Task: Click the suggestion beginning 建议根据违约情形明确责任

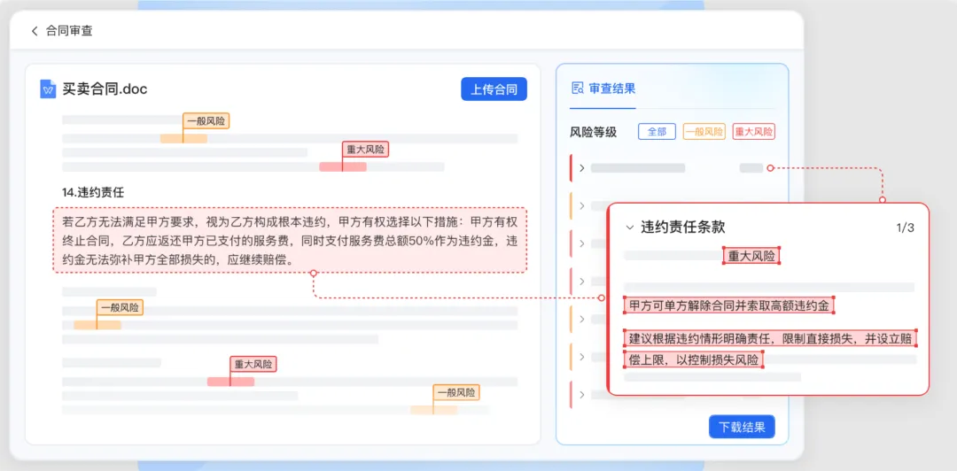Action: click(770, 349)
